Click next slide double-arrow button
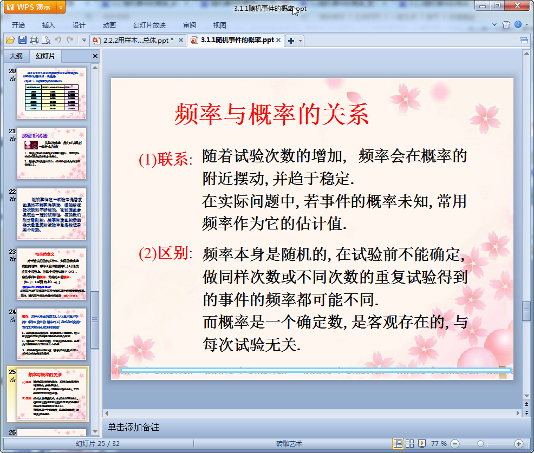The width and height of the screenshot is (534, 453). [x=526, y=412]
